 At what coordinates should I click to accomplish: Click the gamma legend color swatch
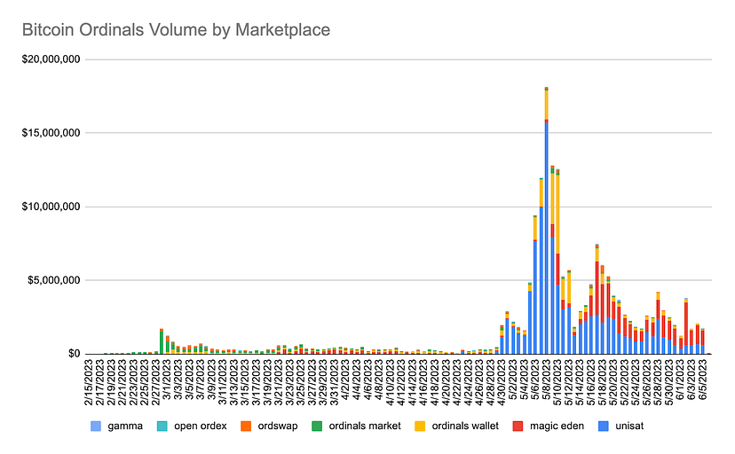[95, 427]
